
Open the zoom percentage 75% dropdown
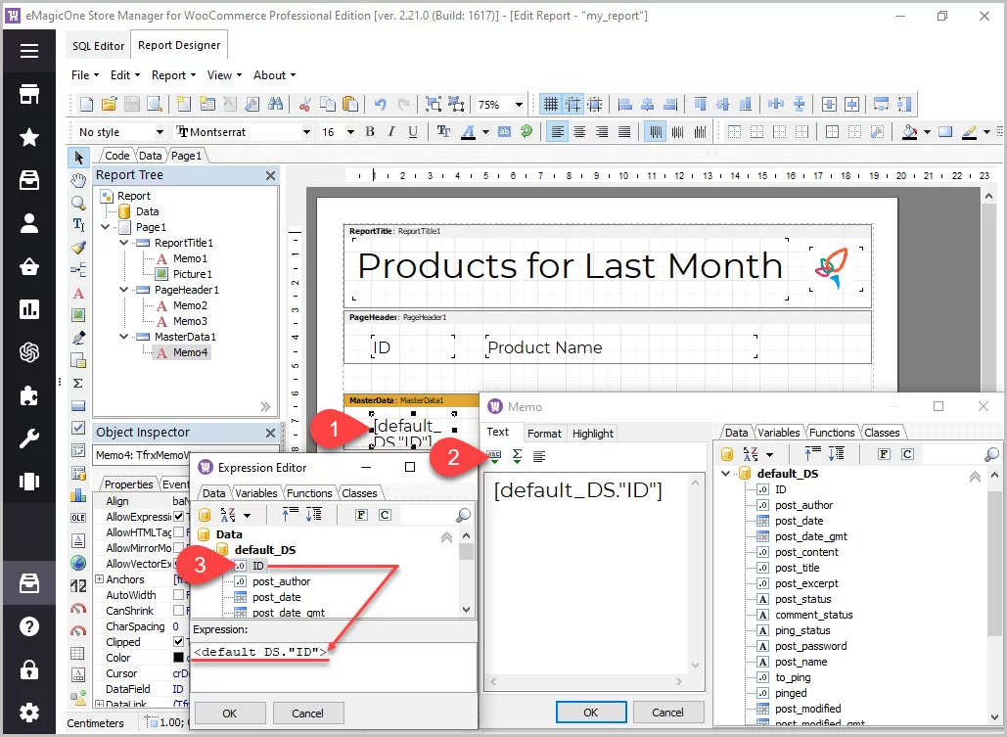click(519, 104)
